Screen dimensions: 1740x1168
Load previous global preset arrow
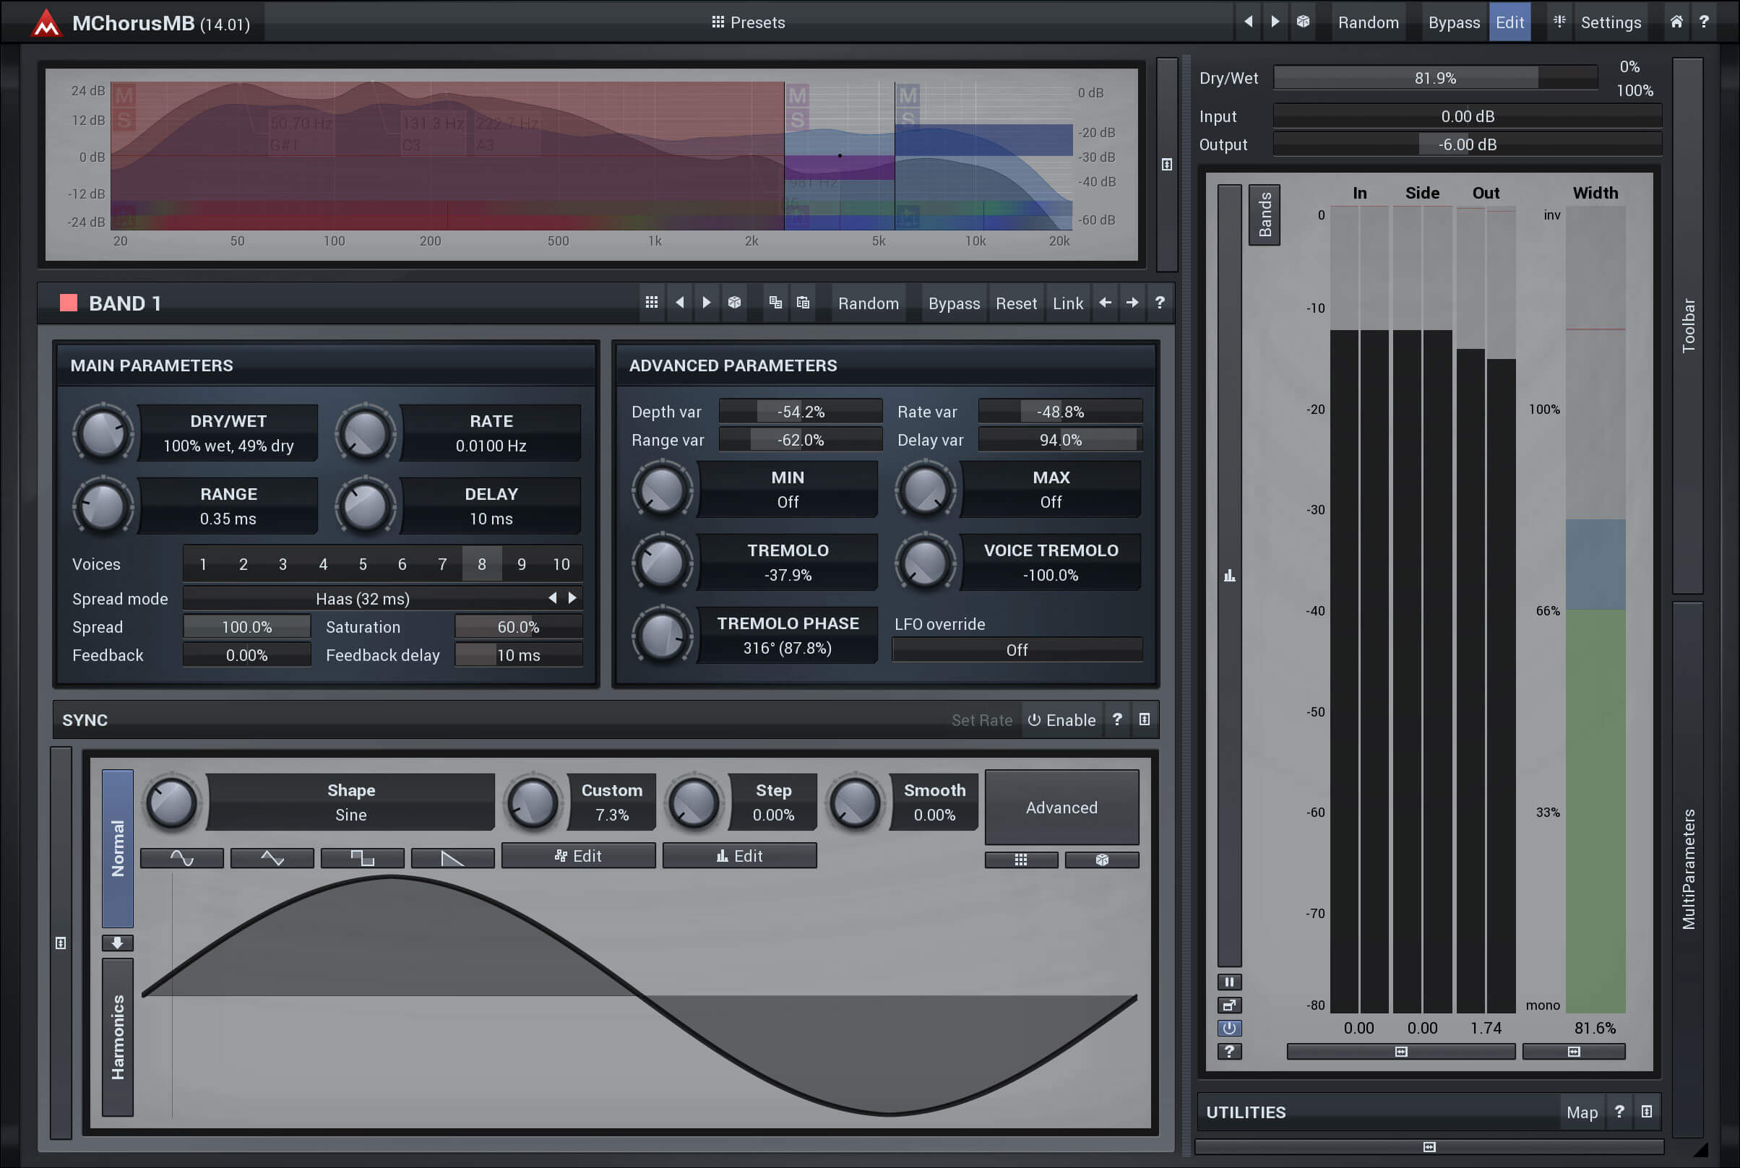tap(1248, 22)
